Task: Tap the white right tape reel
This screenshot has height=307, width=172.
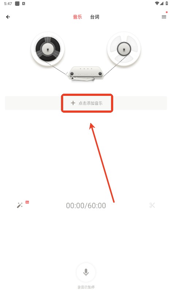Action: point(124,49)
